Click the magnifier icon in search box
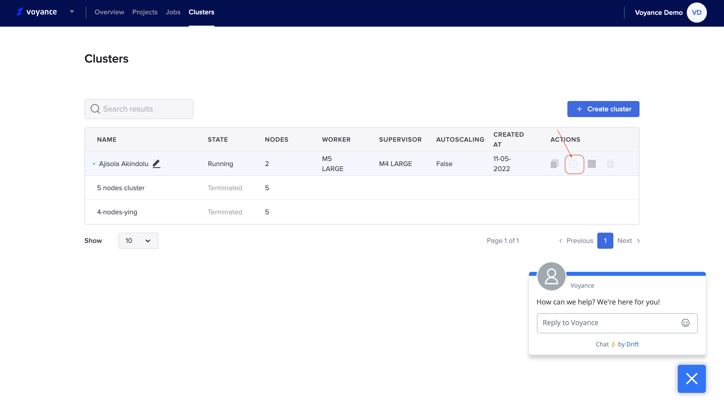Viewport: 724px width, 411px height. pyautogui.click(x=95, y=109)
